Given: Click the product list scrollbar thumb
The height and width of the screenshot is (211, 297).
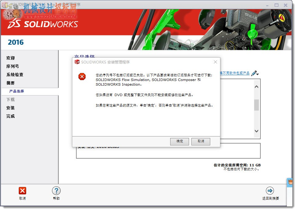Looking at the screenshot, I should click(256, 105).
